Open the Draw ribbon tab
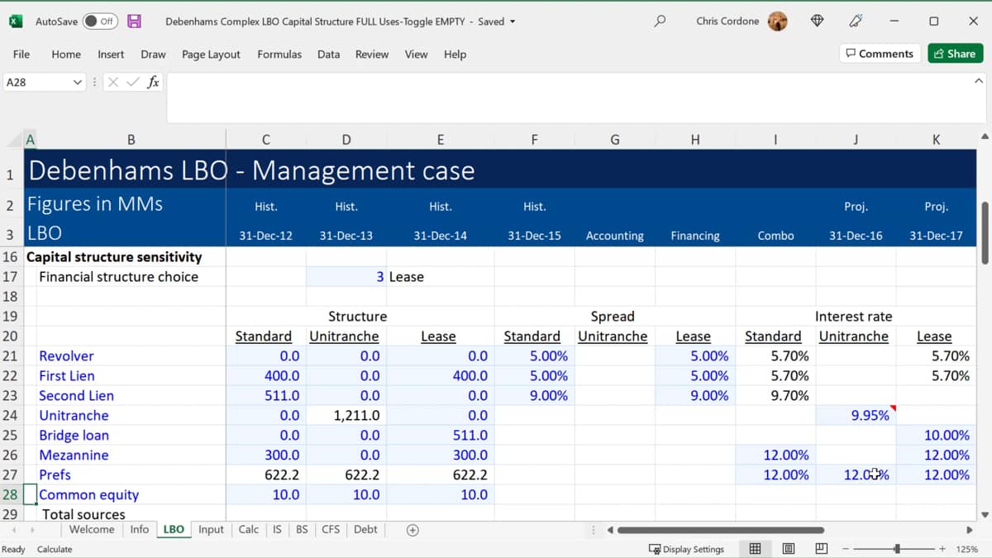Image resolution: width=992 pixels, height=558 pixels. 153,55
